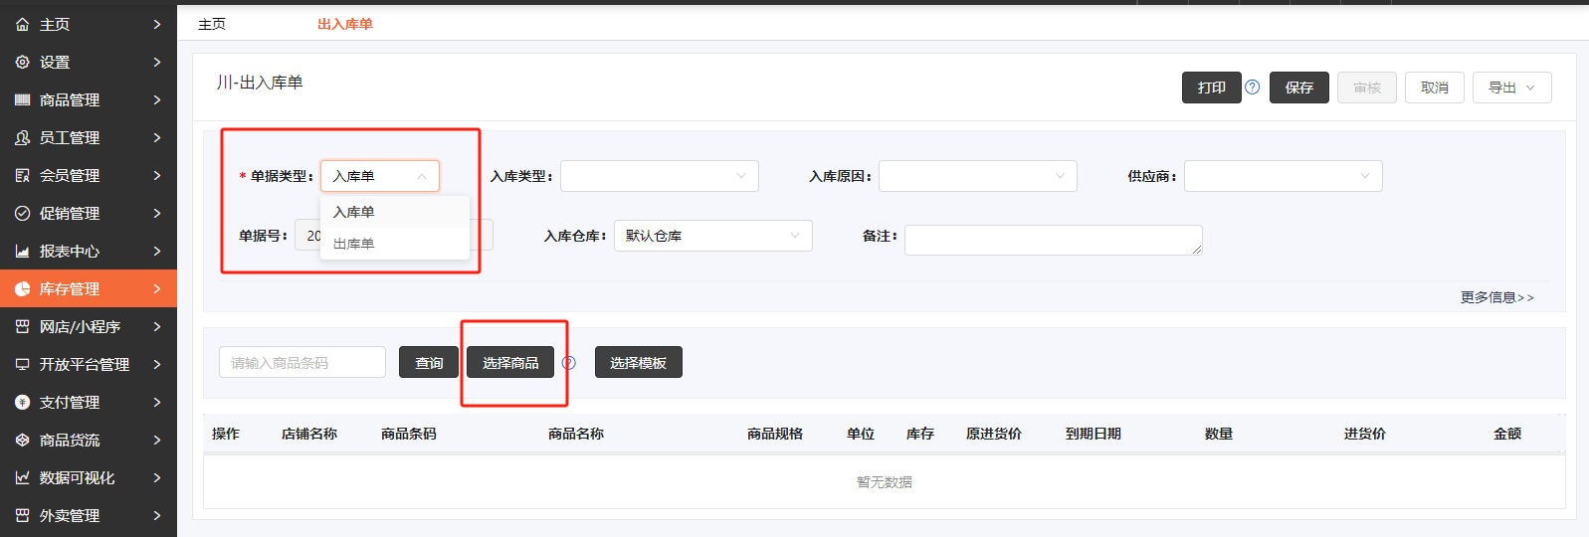Click the 设置 gear icon in sidebar

coord(22,62)
